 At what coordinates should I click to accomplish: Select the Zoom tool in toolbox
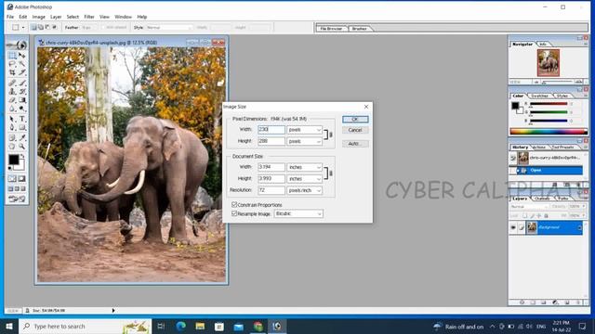(x=22, y=147)
